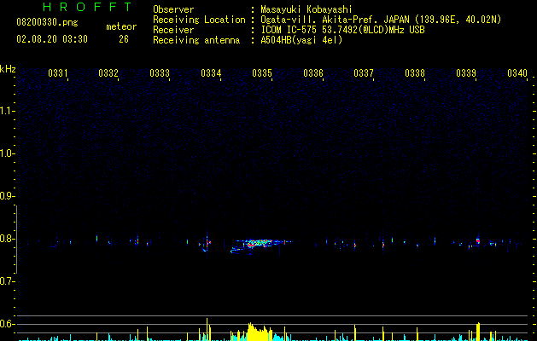The height and width of the screenshot is (341, 537).
Task: Click the 'meteor' count label
Action: [121, 26]
